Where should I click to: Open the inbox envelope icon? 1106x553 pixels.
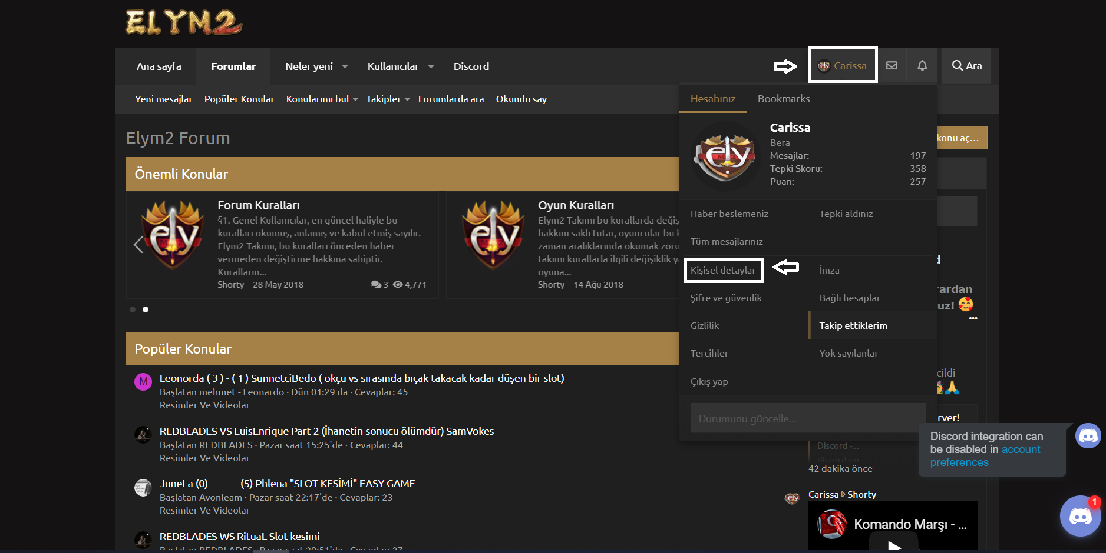coord(892,66)
